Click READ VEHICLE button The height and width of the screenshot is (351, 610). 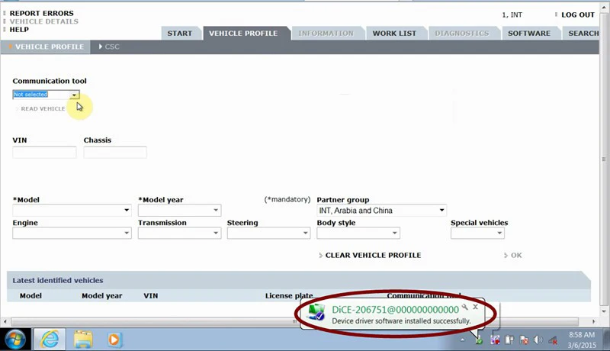pyautogui.click(x=43, y=109)
